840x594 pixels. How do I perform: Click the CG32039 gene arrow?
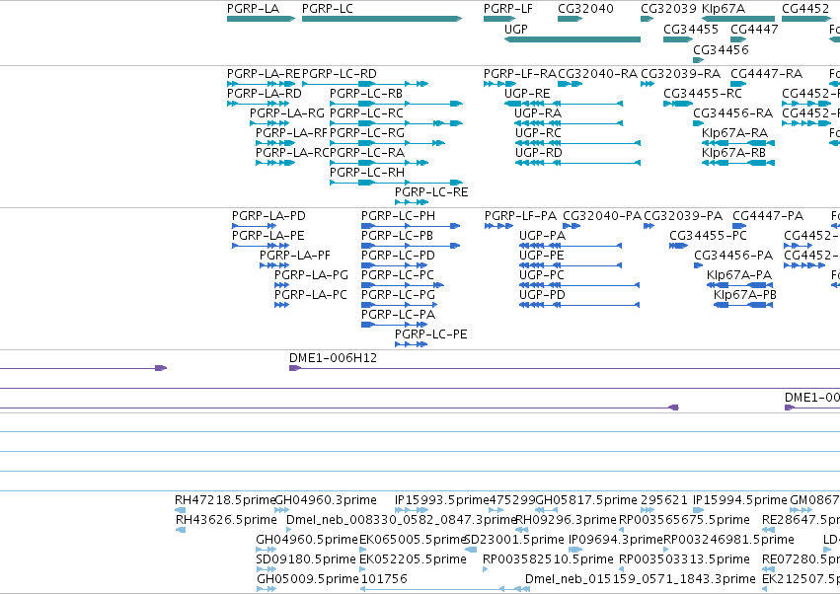pos(648,19)
